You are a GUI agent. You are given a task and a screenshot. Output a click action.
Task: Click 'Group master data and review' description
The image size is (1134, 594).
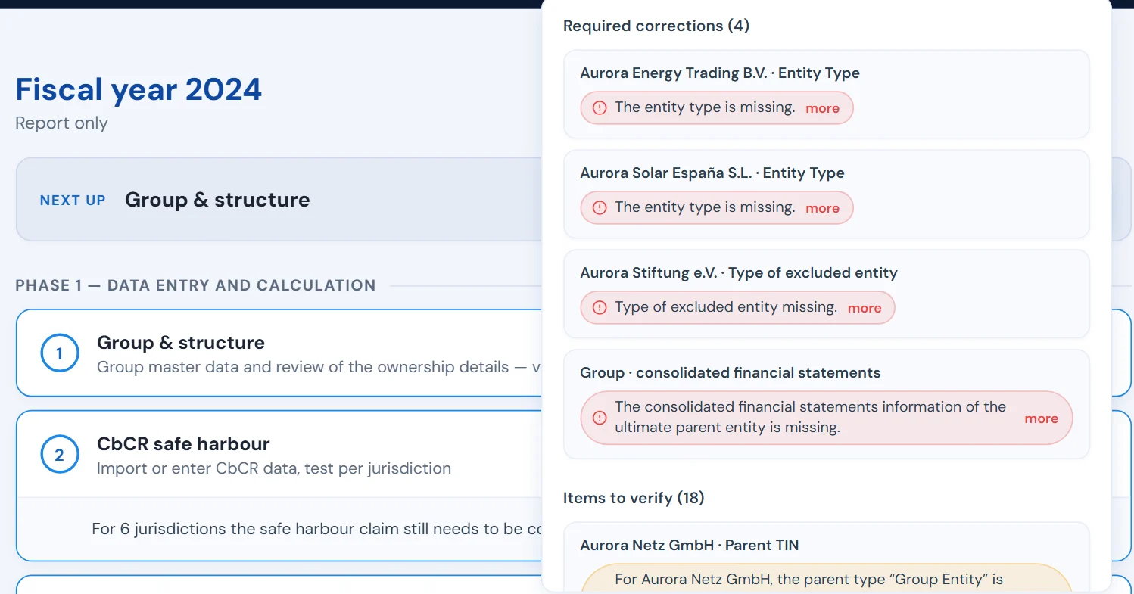(x=319, y=367)
